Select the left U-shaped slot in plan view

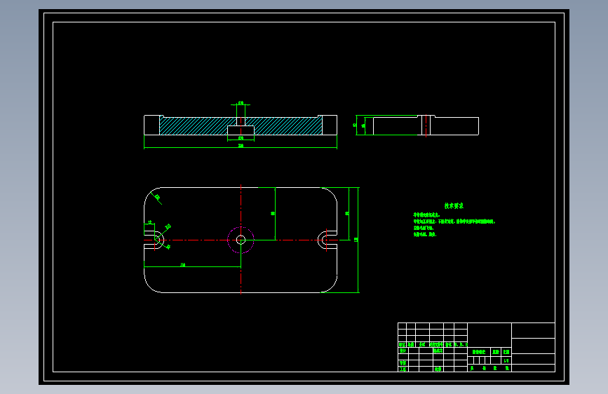[x=154, y=240]
